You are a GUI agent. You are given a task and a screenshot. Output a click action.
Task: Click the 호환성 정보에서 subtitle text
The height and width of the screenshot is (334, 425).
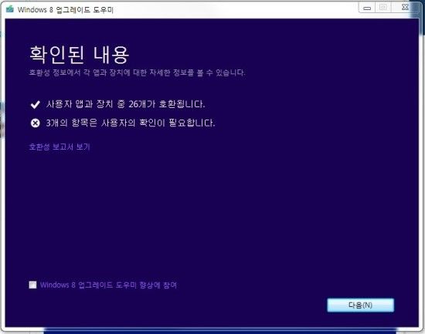pos(137,73)
